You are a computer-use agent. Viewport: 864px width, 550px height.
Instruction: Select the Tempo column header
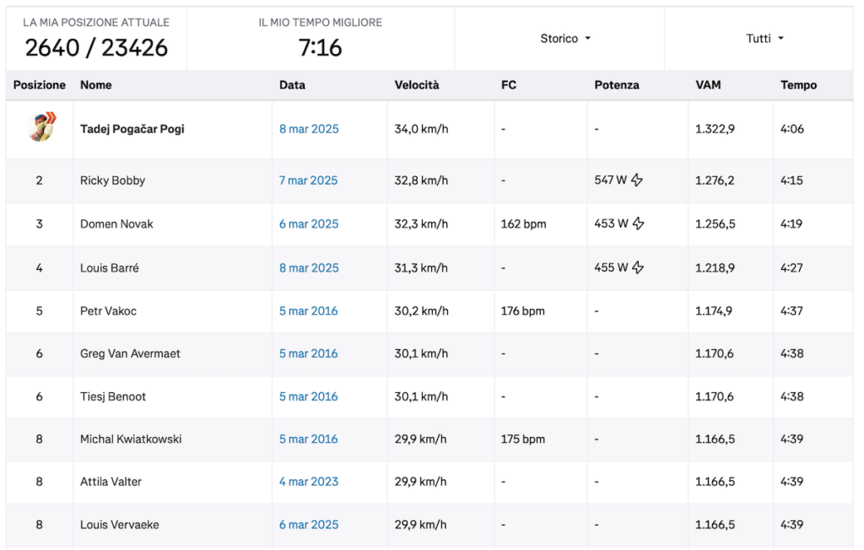pos(798,85)
